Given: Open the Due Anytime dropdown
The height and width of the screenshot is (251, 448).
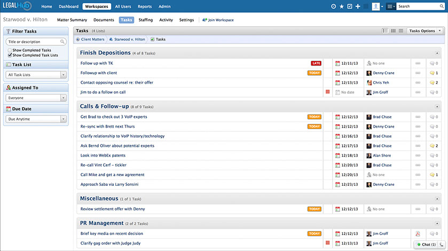Looking at the screenshot, I should tap(36, 119).
